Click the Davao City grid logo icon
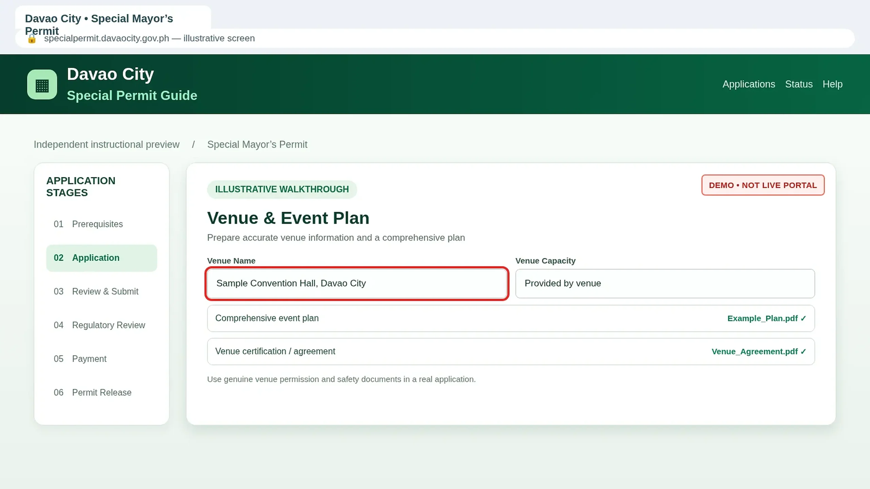 coord(42,85)
